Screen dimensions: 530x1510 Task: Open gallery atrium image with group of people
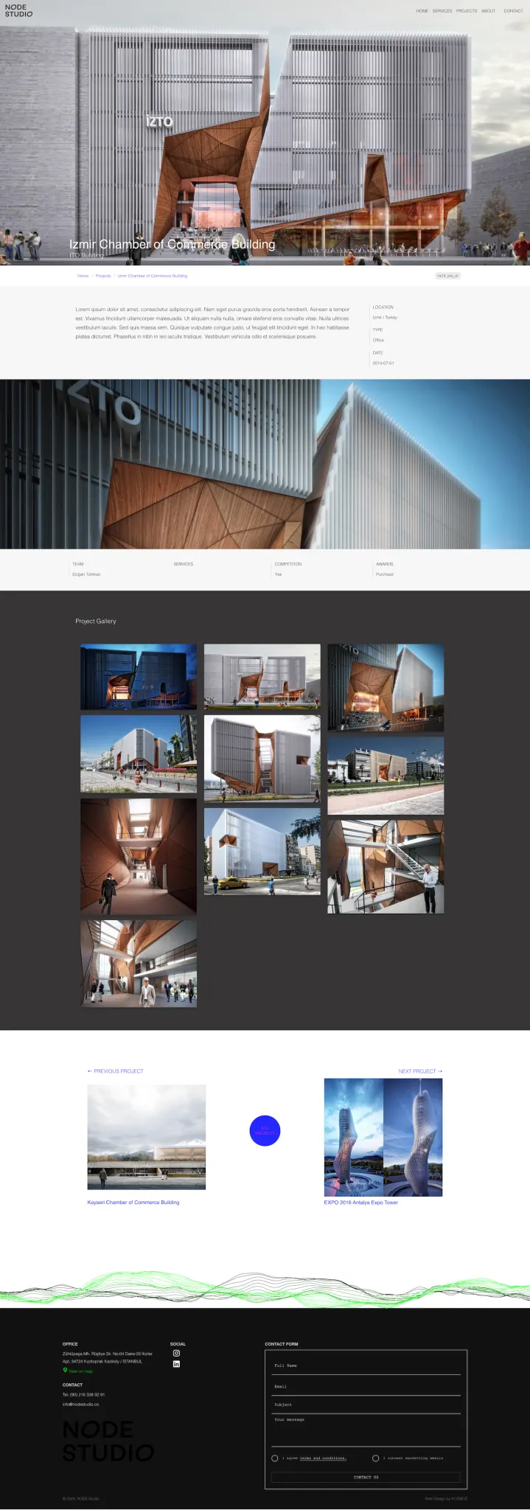click(139, 964)
